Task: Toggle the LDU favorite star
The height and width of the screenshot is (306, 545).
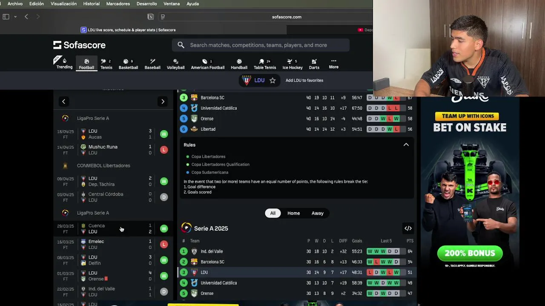Action: (x=272, y=80)
